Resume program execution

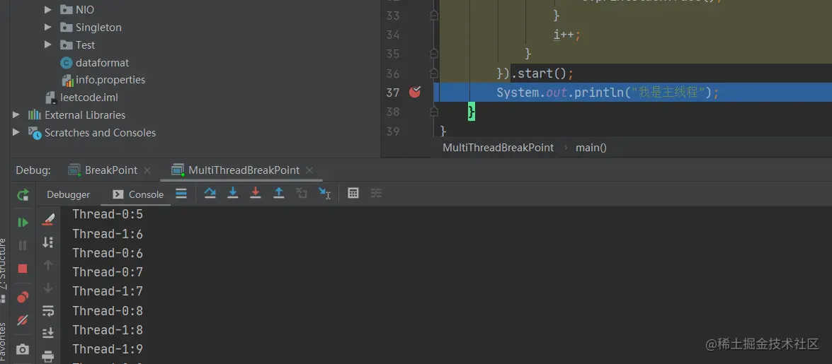(23, 223)
